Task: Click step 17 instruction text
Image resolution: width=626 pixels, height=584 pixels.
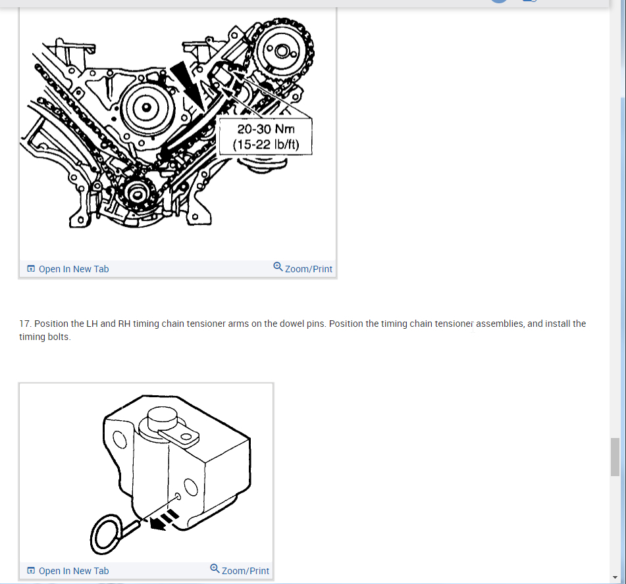Action: [x=302, y=330]
